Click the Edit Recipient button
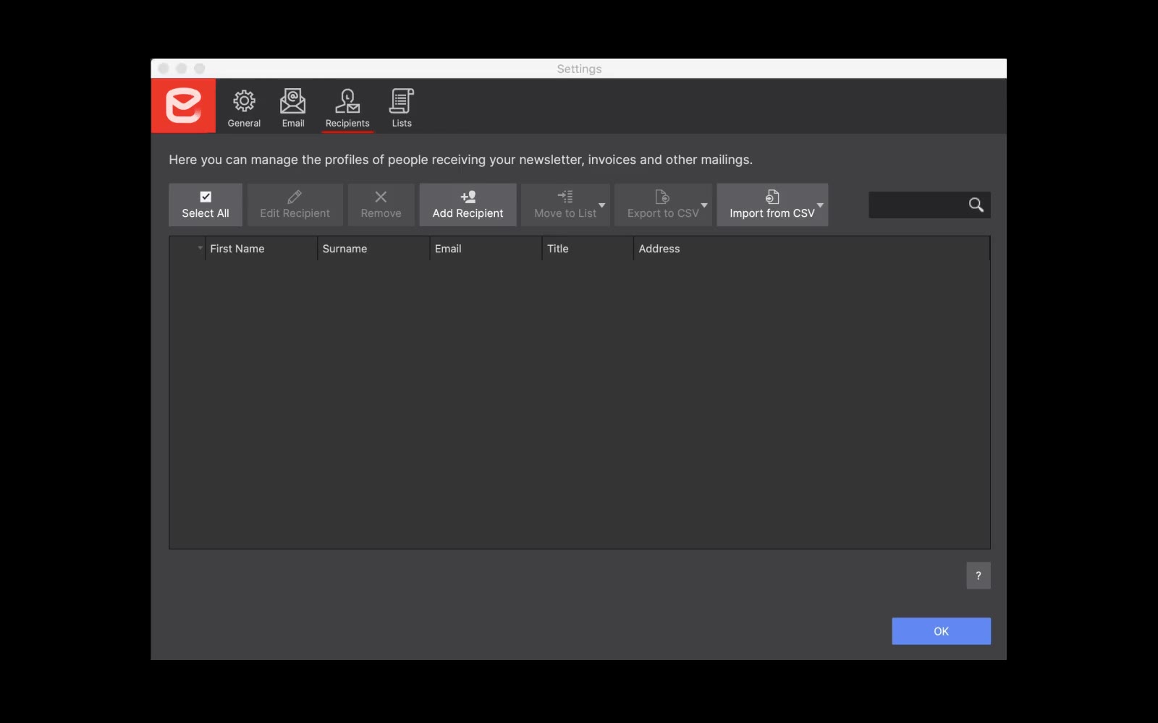This screenshot has width=1158, height=723. (295, 205)
